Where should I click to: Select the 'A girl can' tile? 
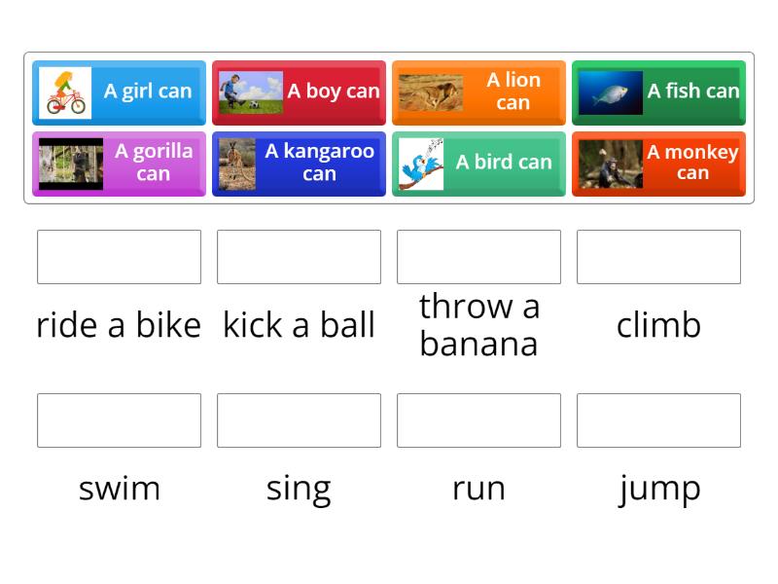coord(147,91)
